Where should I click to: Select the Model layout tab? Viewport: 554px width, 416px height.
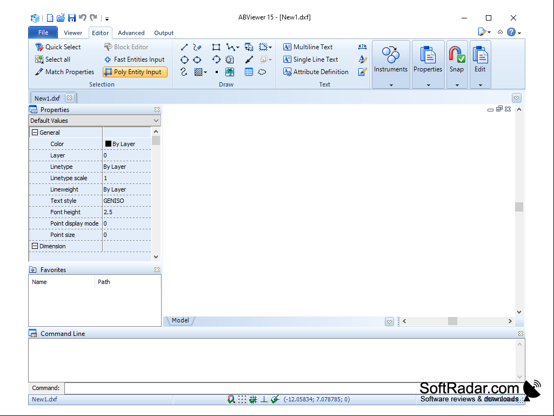point(180,320)
